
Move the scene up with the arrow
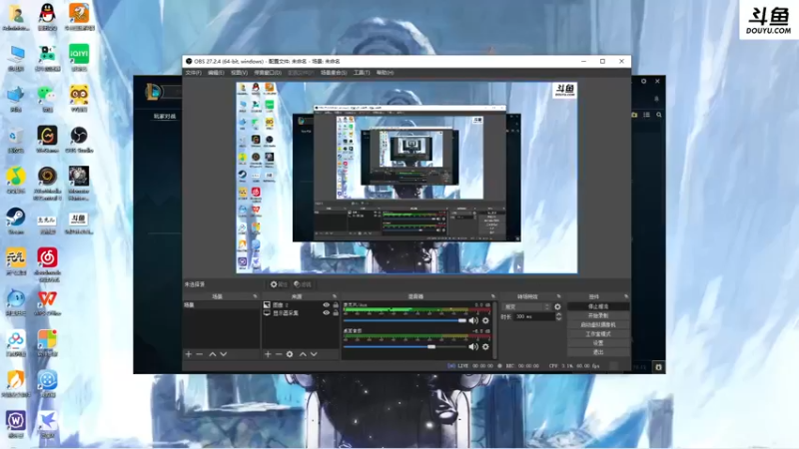click(x=213, y=354)
